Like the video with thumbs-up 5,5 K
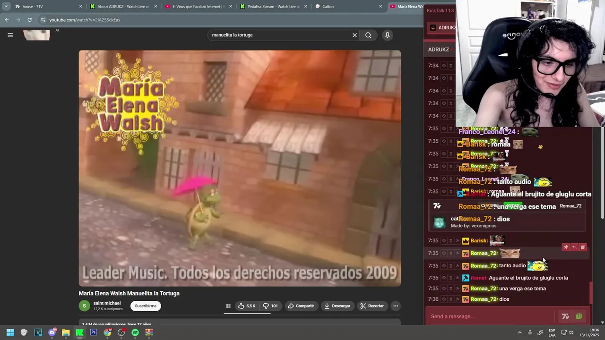The height and width of the screenshot is (340, 605). [x=247, y=306]
